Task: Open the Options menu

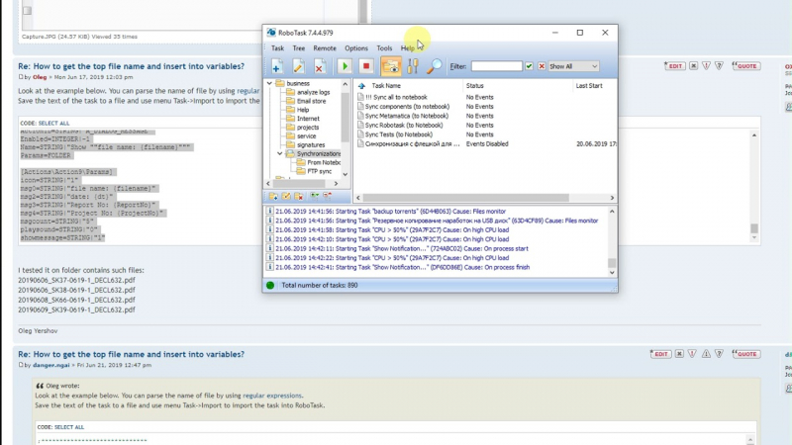Action: pos(355,47)
